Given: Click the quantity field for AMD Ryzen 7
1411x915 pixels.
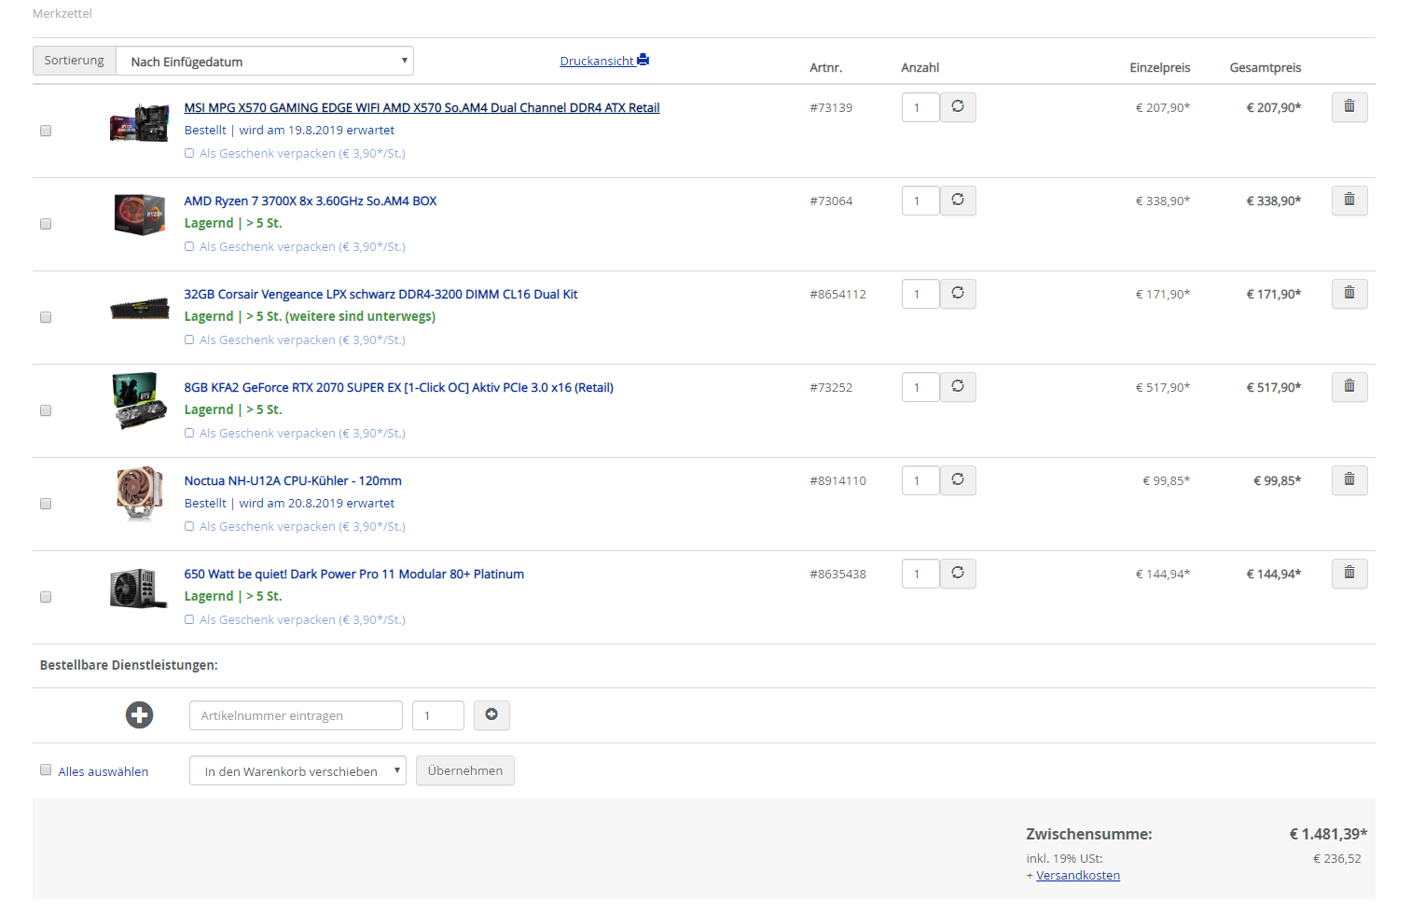Looking at the screenshot, I should point(920,201).
